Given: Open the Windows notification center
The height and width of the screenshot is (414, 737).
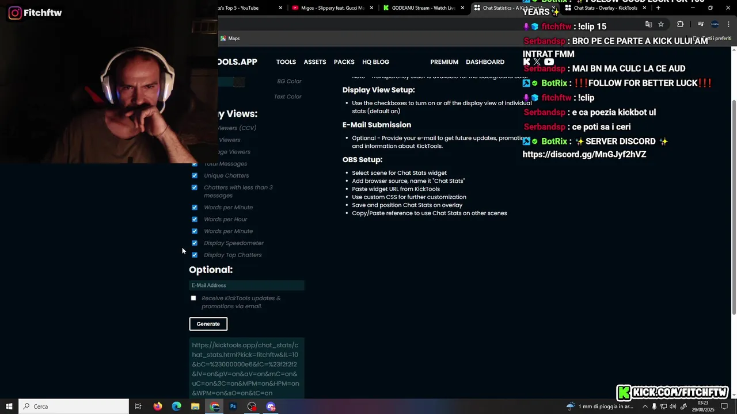Looking at the screenshot, I should 725,407.
